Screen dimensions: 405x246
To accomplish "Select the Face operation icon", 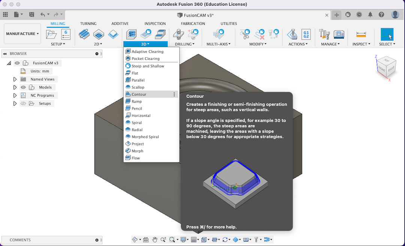I will click(x=113, y=34).
